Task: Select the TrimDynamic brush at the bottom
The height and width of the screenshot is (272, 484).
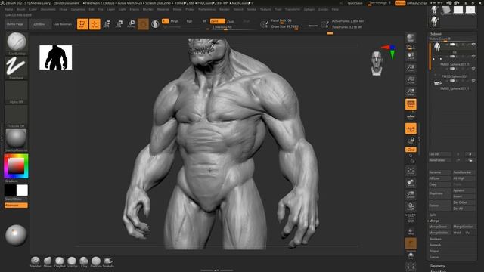Action: tap(72, 261)
